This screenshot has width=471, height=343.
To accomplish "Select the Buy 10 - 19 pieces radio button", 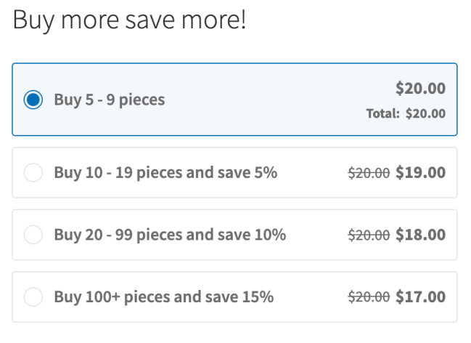I will 33,173.
